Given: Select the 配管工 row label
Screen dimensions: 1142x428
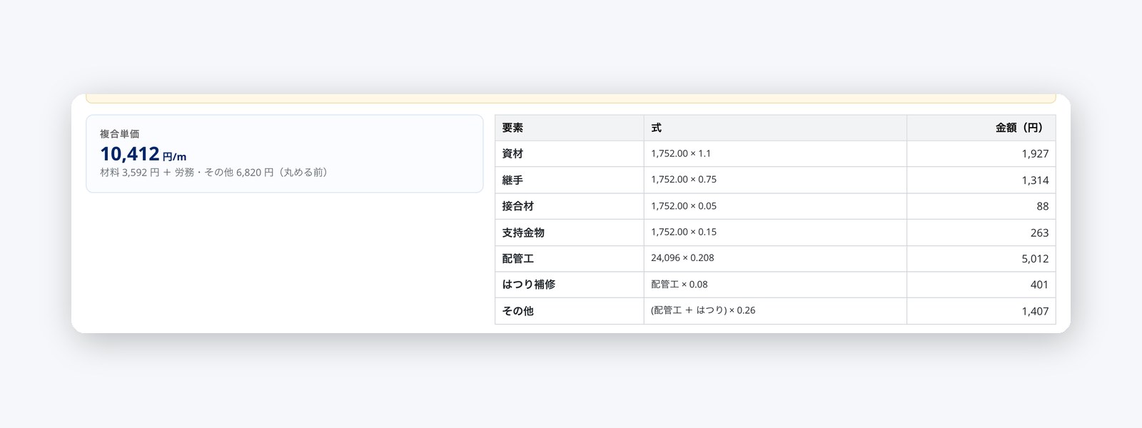Looking at the screenshot, I should tap(517, 258).
